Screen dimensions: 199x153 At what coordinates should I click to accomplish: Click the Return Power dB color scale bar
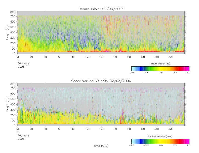click(160, 69)
